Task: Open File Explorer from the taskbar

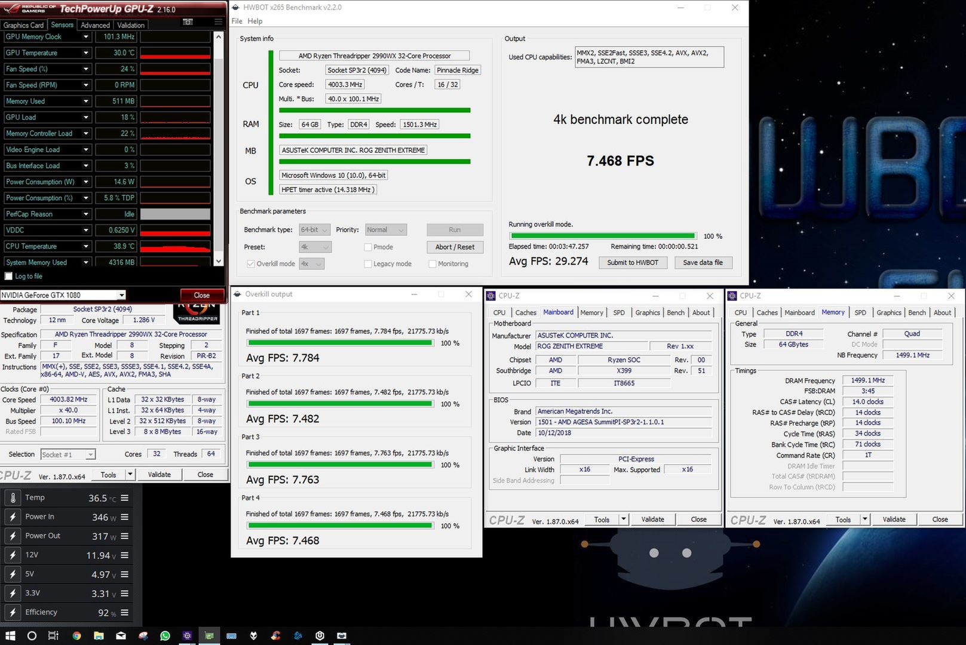Action: tap(99, 635)
